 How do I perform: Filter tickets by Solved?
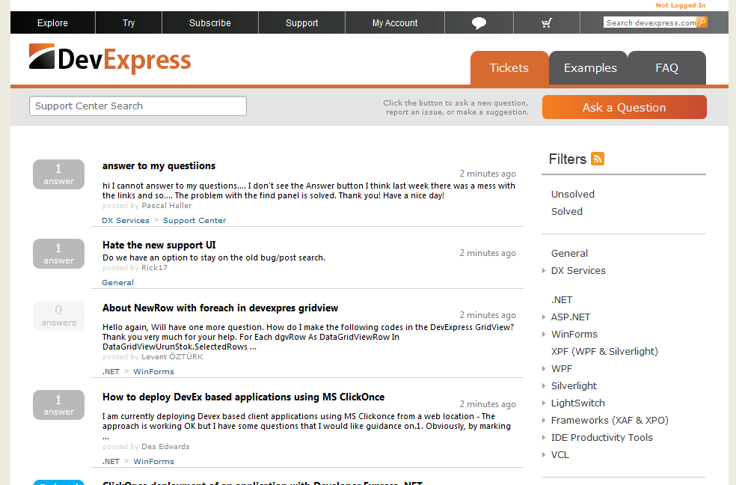click(x=566, y=212)
